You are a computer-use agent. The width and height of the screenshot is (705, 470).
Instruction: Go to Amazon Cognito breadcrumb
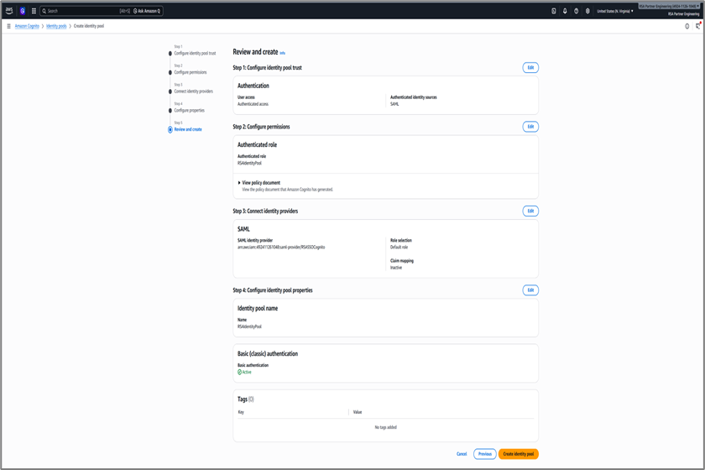pos(27,26)
